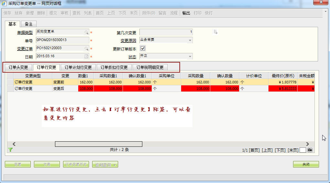Click the 输出 toolbar item

tap(186, 13)
